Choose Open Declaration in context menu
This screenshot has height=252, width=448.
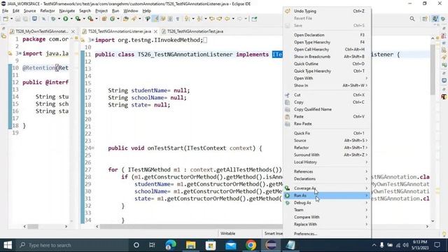tap(327, 35)
